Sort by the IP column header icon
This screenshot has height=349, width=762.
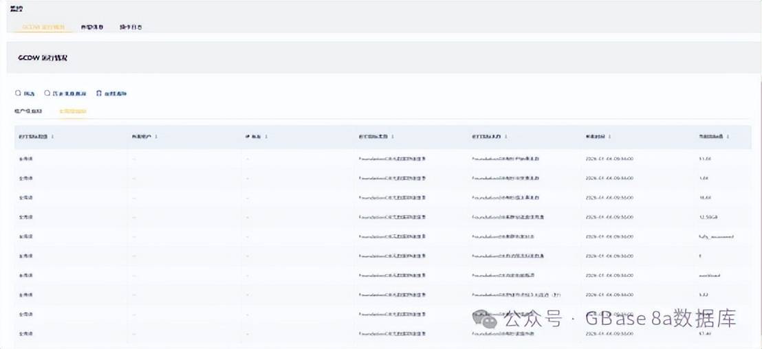(x=266, y=137)
